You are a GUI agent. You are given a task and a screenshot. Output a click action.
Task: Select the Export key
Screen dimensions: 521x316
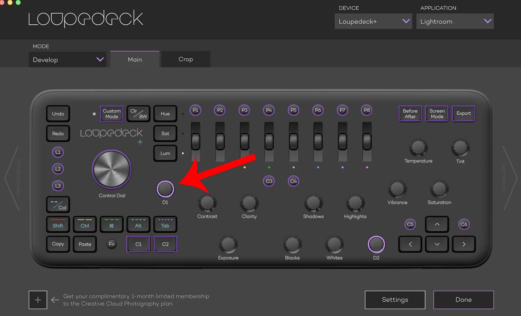464,114
